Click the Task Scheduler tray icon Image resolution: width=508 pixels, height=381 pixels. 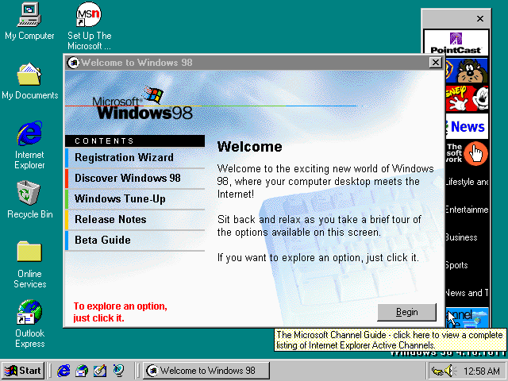click(437, 371)
